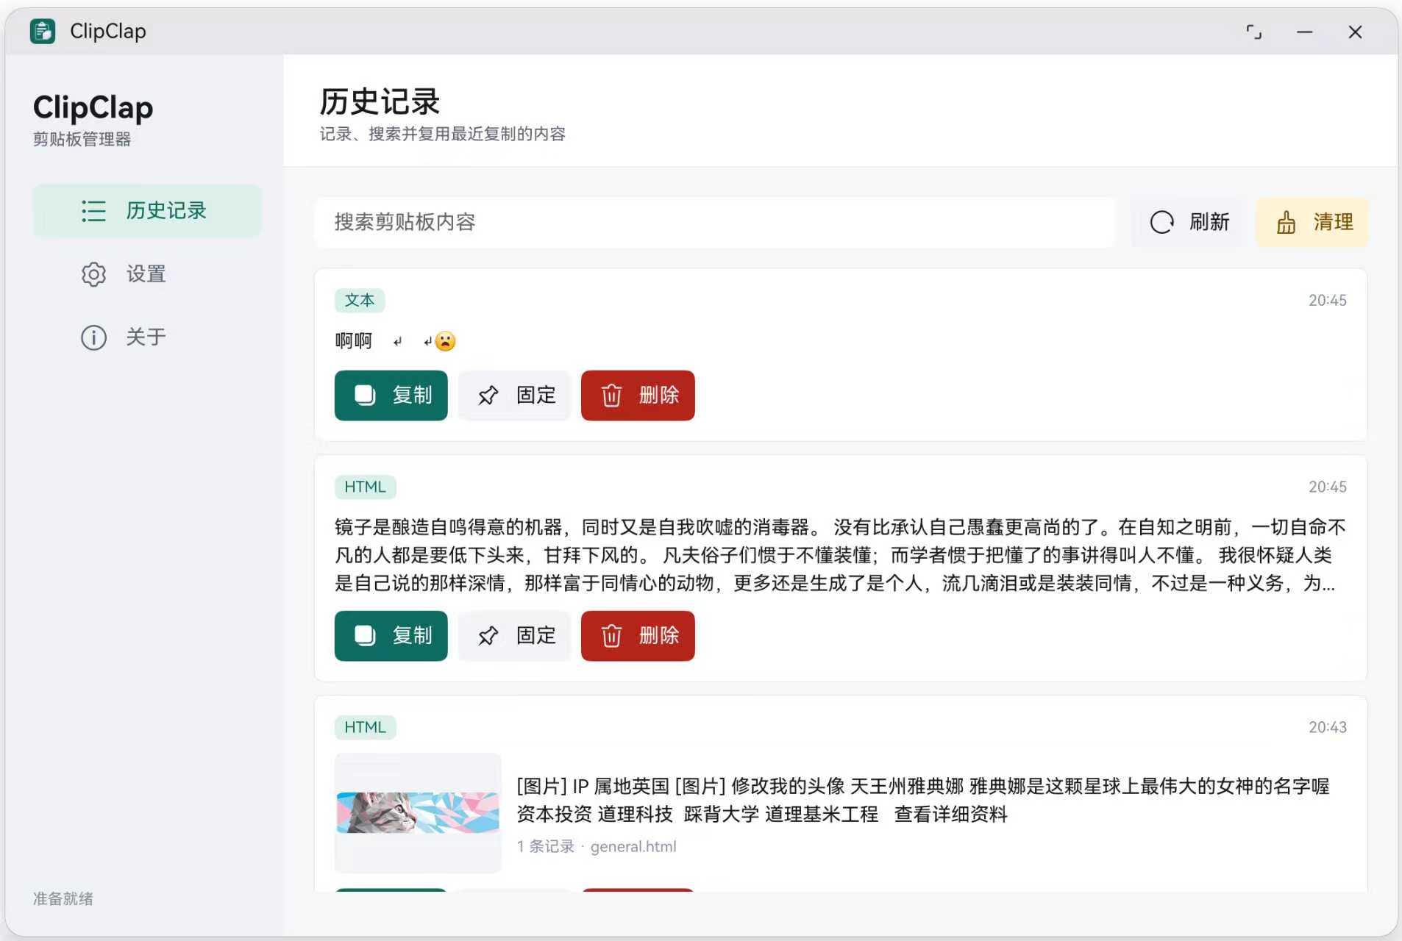Click the 刷新 refresh button
1402x941 pixels.
(1189, 222)
